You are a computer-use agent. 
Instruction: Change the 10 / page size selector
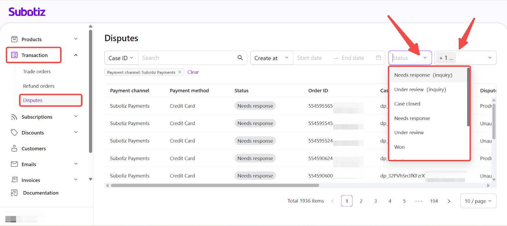point(478,201)
